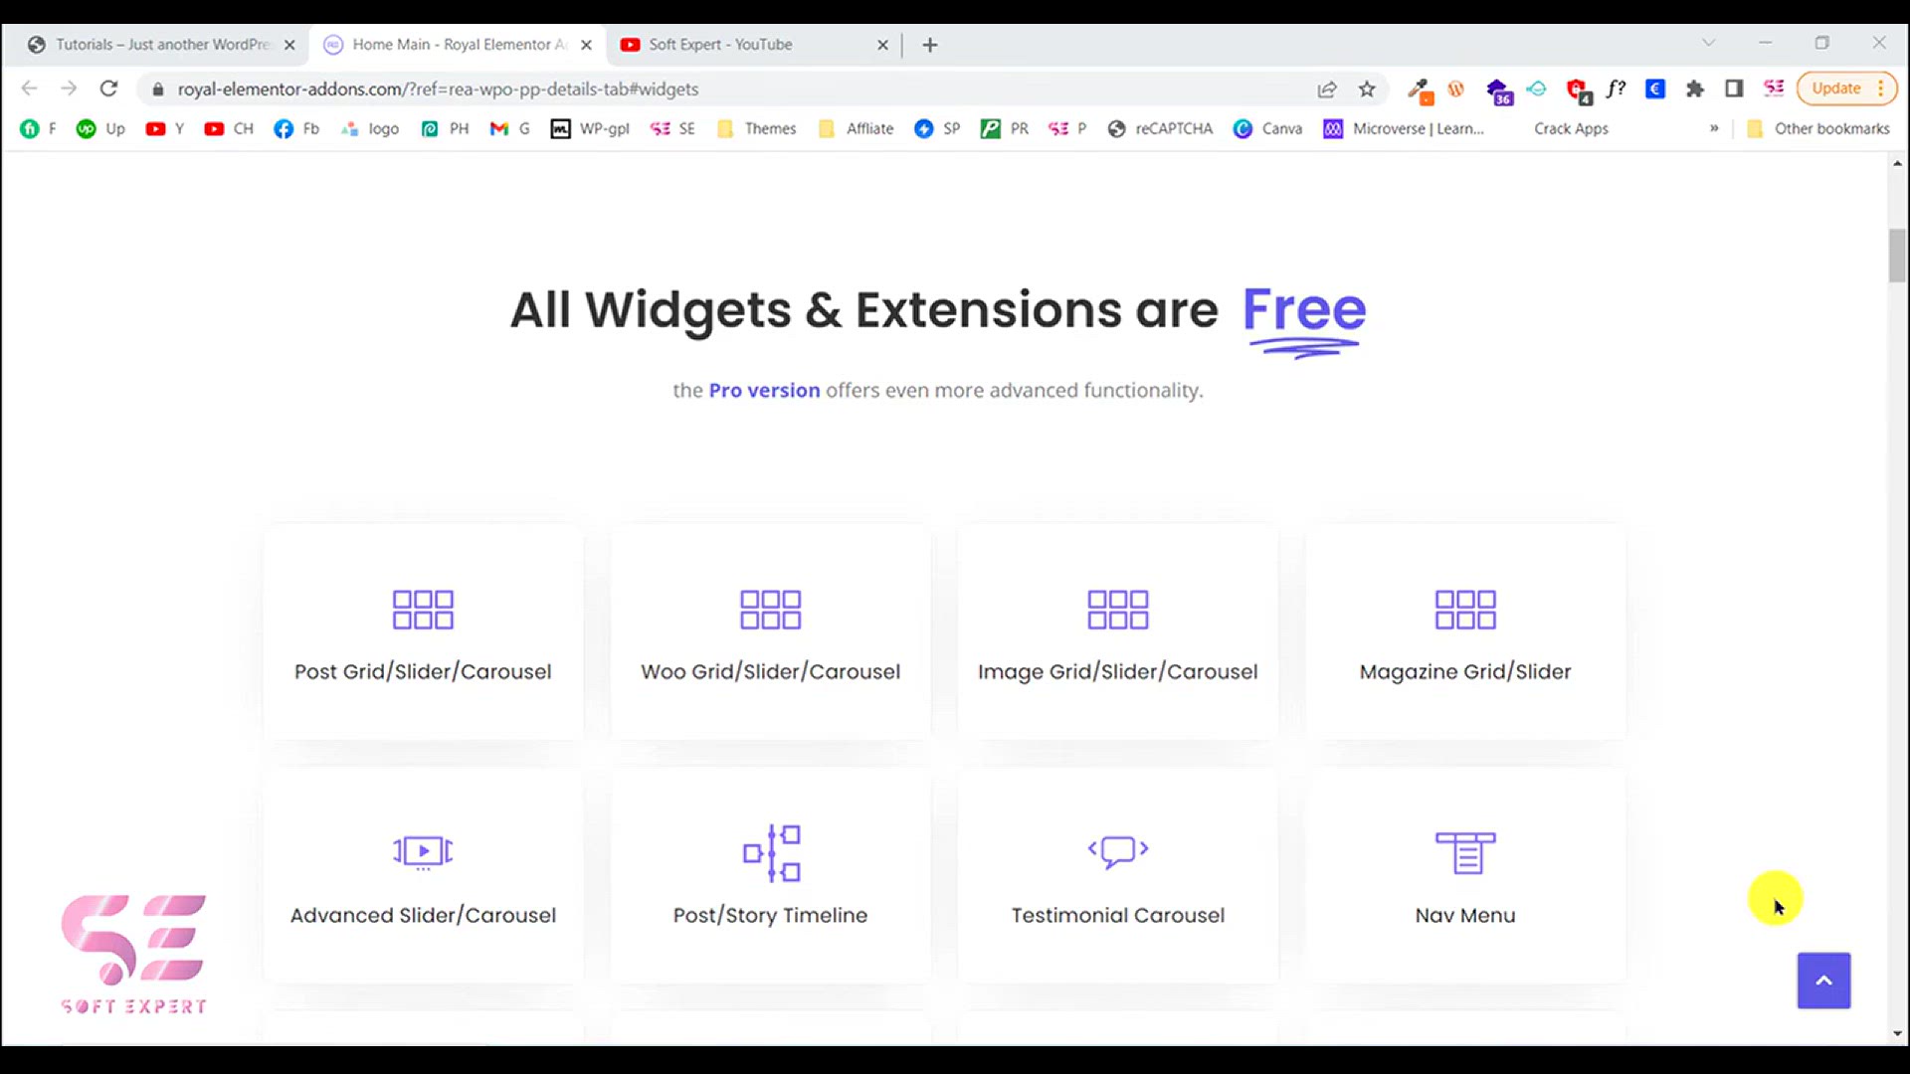Open the Advanced Slider/Carousel video icon
This screenshot has width=1910, height=1074.
pos(423,852)
